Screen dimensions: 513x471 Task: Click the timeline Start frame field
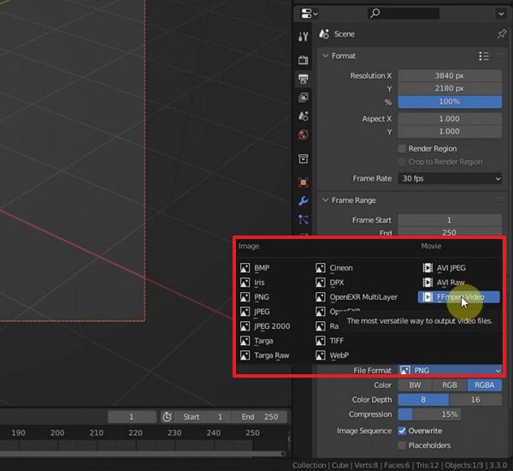[203, 417]
